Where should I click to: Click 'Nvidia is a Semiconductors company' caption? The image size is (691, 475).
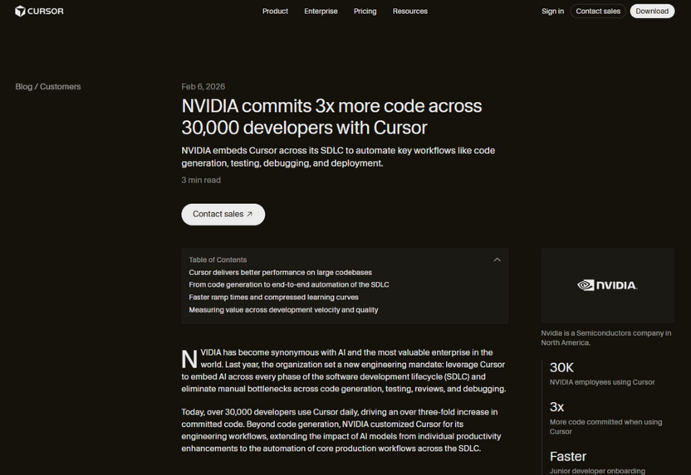(x=606, y=337)
